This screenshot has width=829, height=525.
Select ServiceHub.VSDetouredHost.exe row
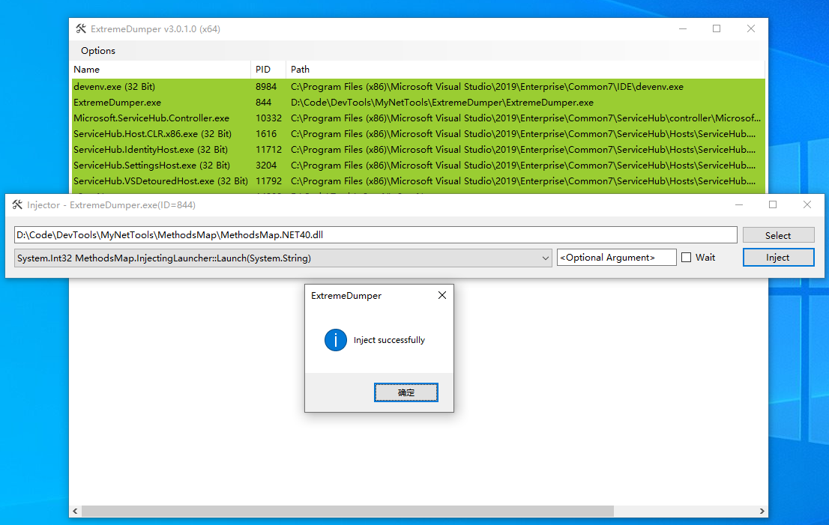point(417,181)
